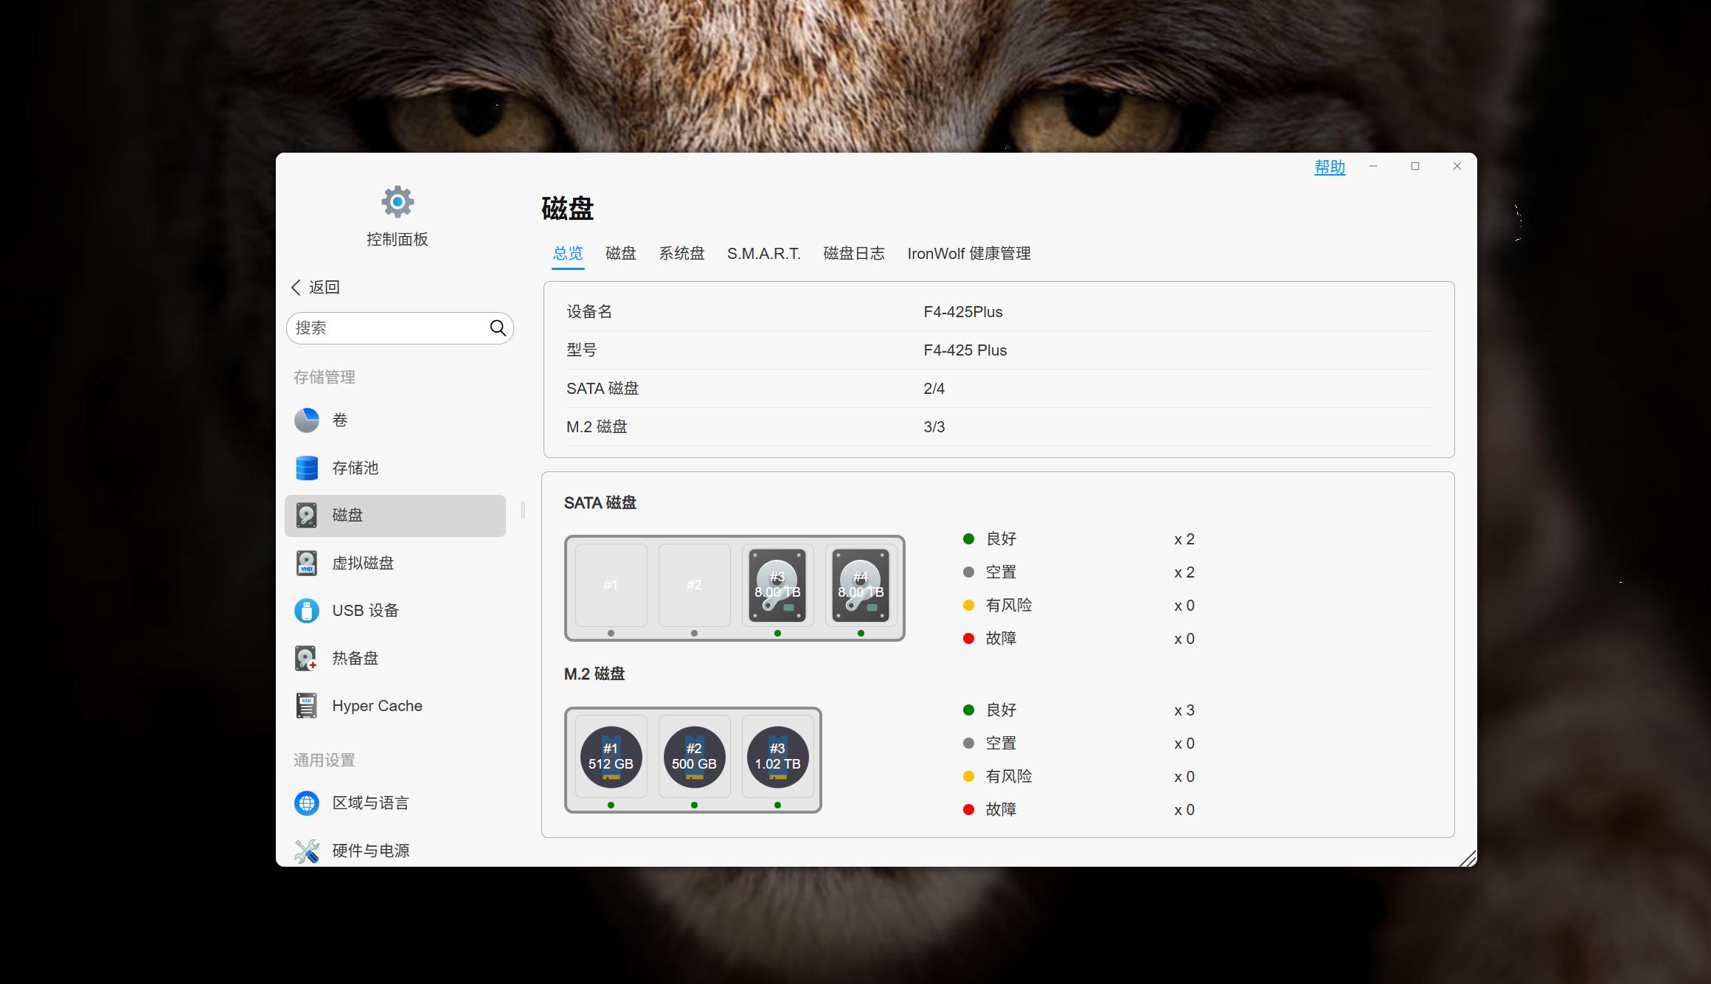
Task: Select empty SATA slot #1
Action: [x=611, y=585]
